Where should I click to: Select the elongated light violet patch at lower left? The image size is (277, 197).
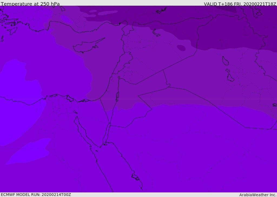coord(30,153)
